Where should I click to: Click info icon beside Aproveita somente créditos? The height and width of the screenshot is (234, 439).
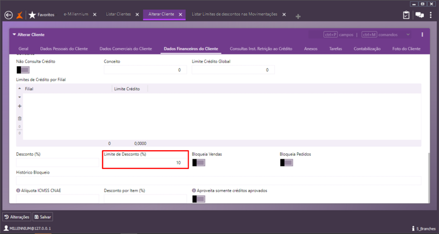point(194,190)
